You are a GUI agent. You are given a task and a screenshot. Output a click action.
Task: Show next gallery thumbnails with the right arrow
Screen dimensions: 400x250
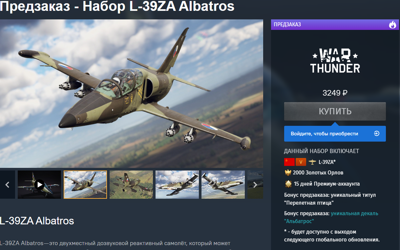click(255, 185)
